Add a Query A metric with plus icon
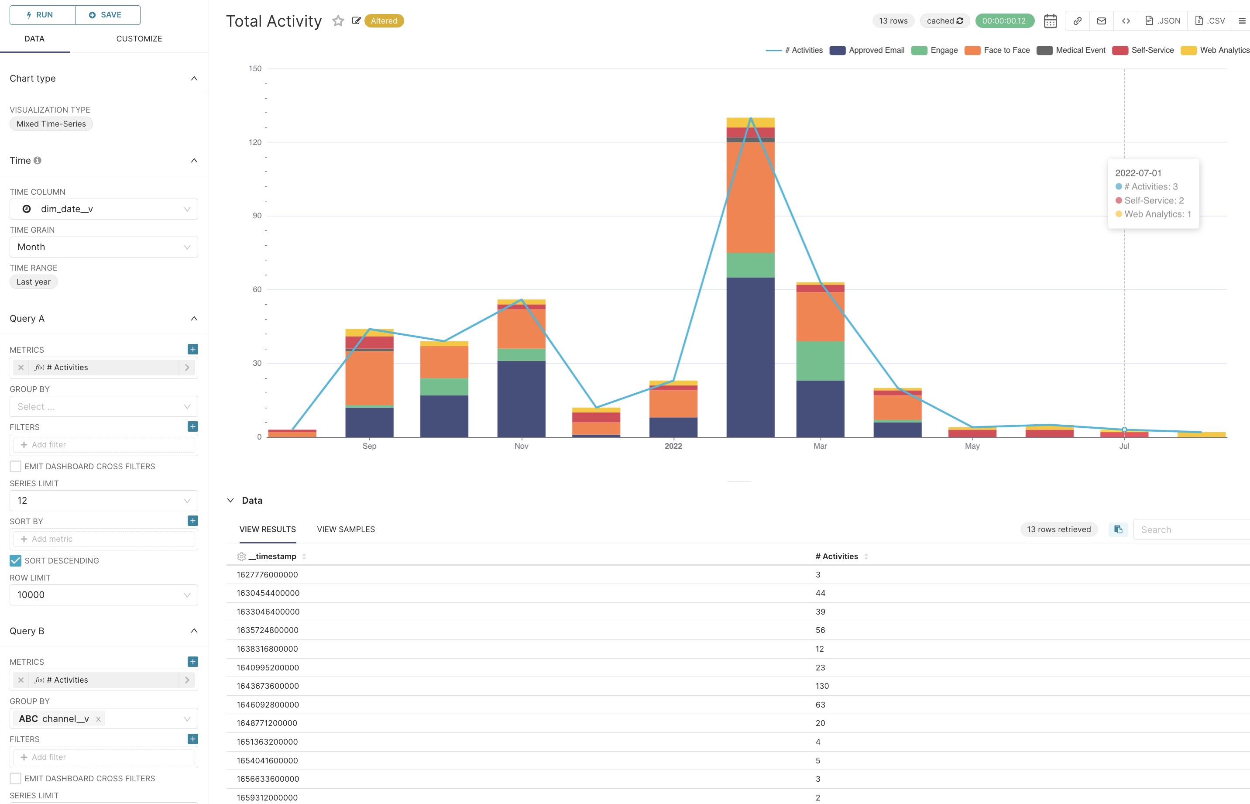 tap(192, 349)
